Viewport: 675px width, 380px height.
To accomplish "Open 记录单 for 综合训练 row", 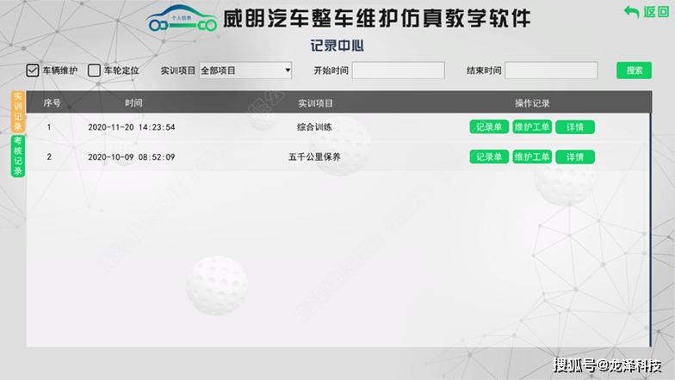I will (489, 127).
